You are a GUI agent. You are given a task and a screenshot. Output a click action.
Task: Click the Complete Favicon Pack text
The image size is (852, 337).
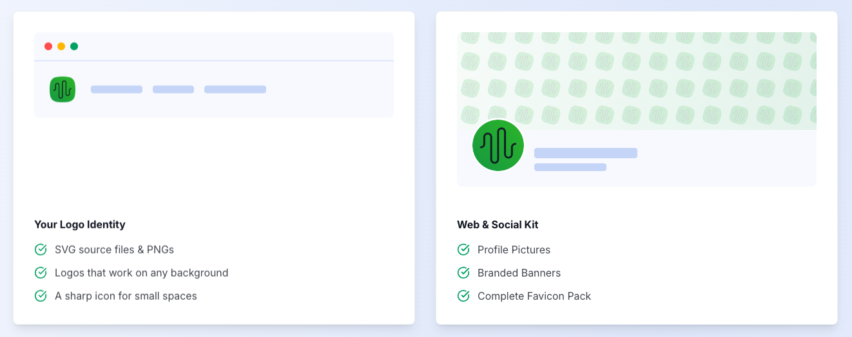click(534, 296)
